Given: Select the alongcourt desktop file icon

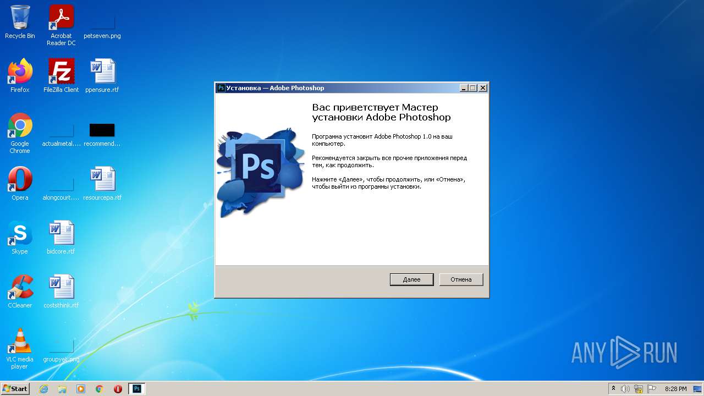Looking at the screenshot, I should point(61,188).
